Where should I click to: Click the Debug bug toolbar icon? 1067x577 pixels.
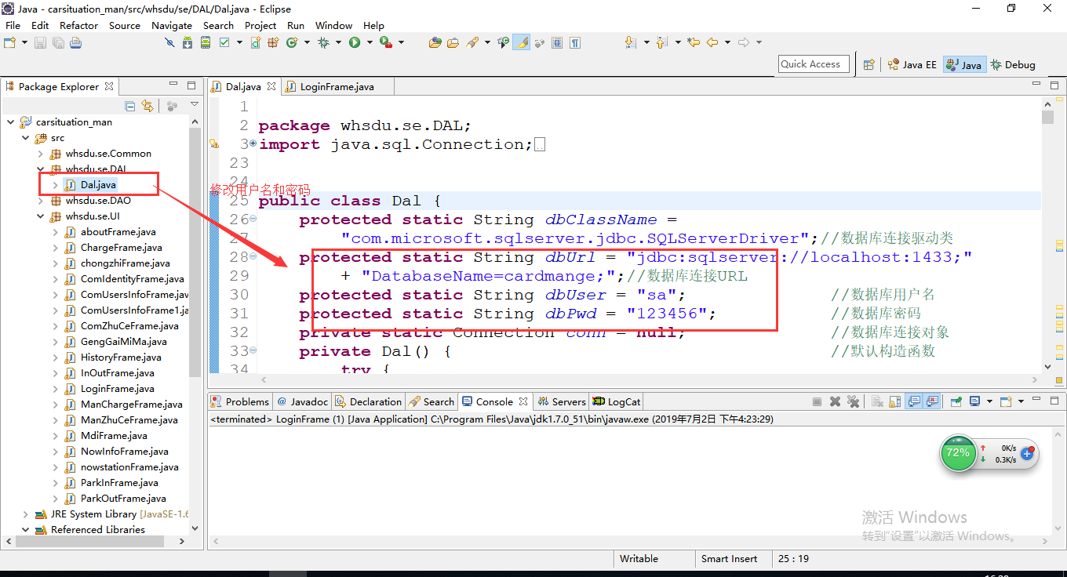323,42
